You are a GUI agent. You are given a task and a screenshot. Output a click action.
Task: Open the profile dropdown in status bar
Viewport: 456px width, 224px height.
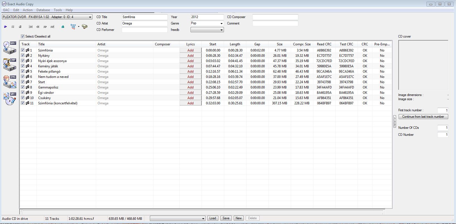coord(177,218)
